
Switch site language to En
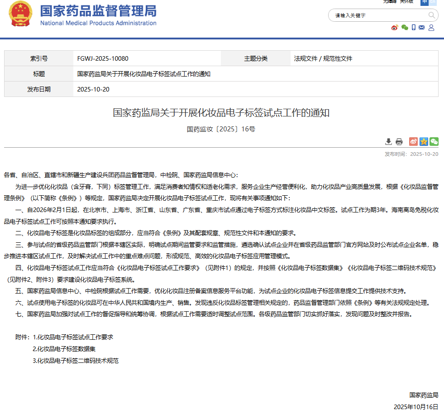pos(433,2)
